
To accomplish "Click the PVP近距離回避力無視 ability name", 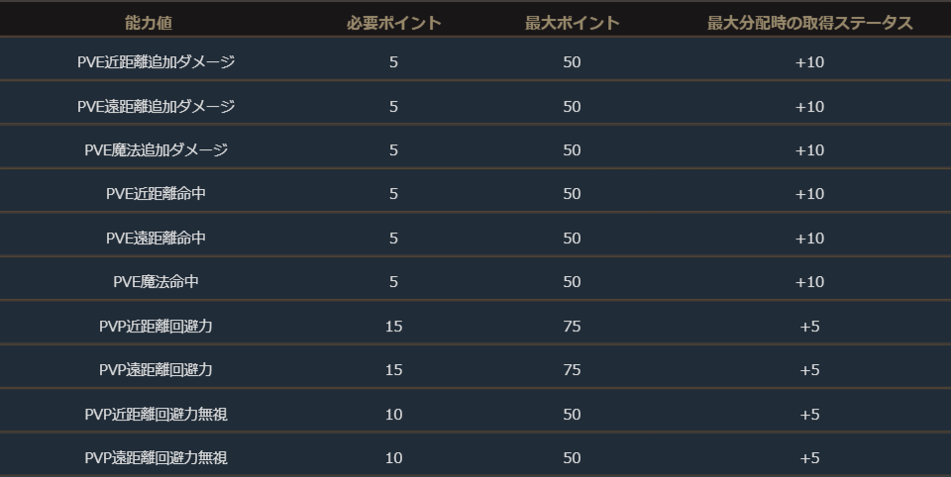I will pos(156,415).
